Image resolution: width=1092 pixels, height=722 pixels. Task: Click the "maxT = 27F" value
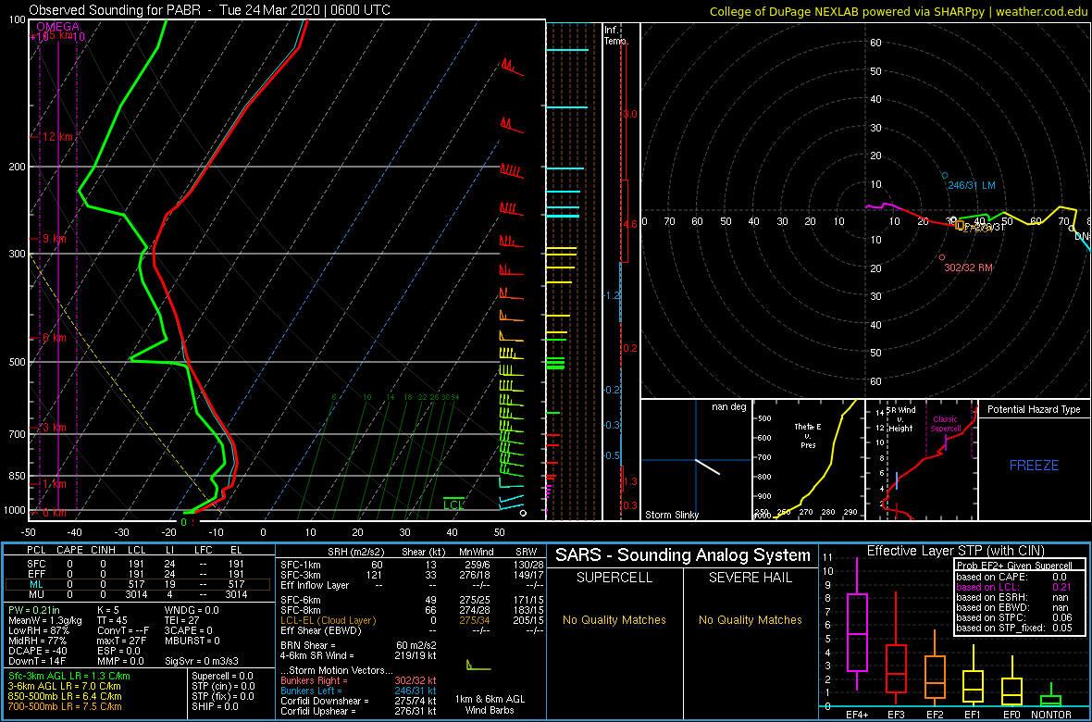(x=122, y=641)
